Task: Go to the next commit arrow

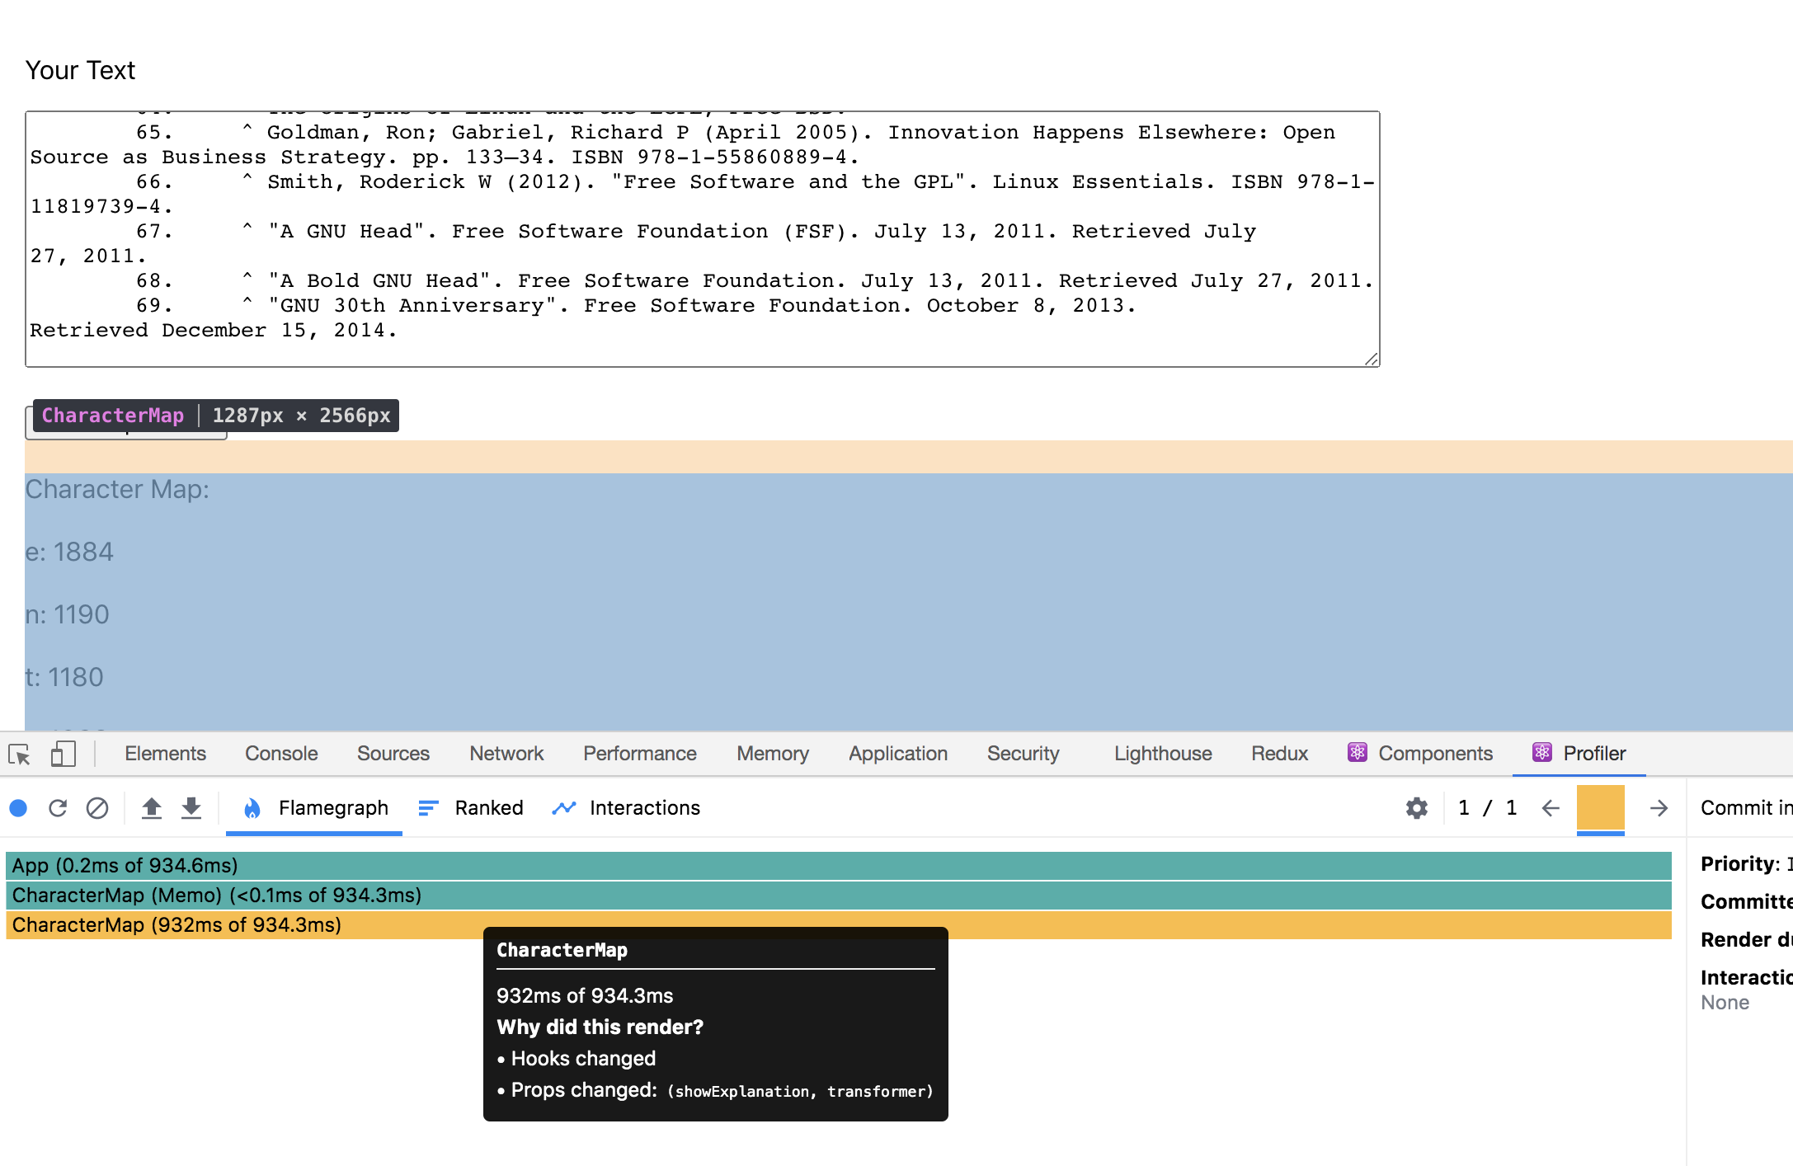Action: 1659,808
